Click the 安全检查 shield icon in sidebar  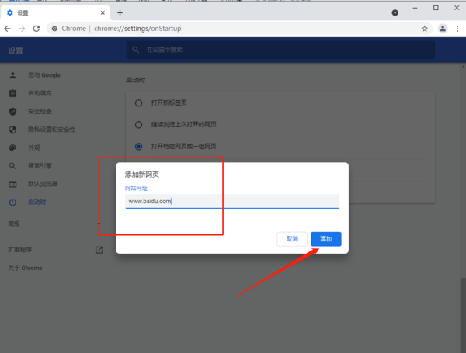(12, 111)
